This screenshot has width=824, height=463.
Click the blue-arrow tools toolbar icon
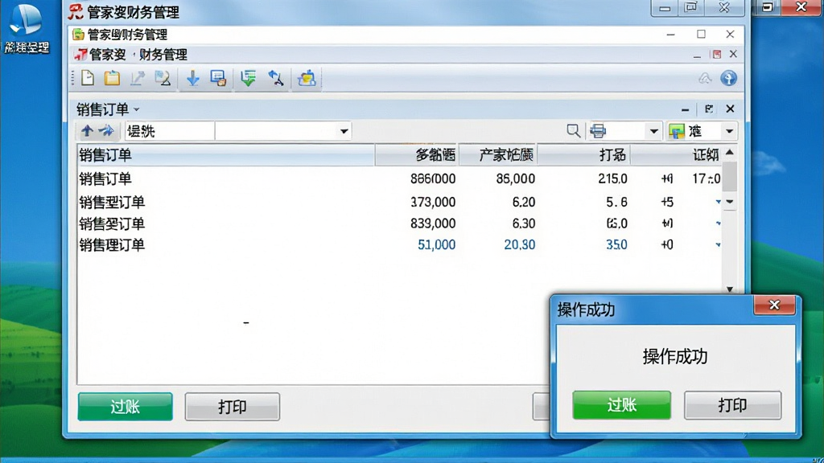(276, 78)
